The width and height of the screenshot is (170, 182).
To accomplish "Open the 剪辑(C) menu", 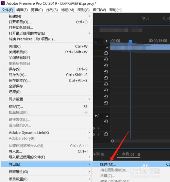I will coord(37,10).
